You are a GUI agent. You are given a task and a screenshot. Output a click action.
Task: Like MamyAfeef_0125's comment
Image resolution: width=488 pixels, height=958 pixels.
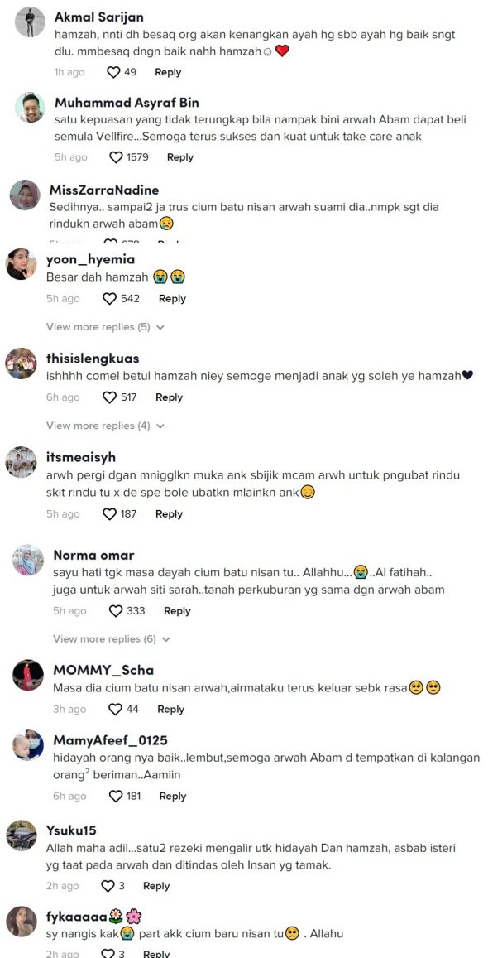click(x=116, y=796)
